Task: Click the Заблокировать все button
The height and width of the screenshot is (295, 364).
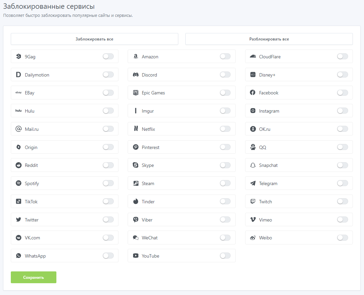Action: (x=95, y=39)
